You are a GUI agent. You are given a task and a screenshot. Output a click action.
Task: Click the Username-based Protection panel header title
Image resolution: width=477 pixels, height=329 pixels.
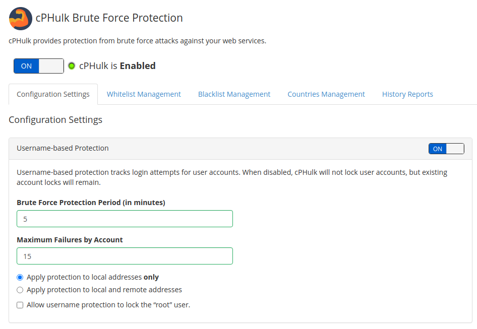63,148
